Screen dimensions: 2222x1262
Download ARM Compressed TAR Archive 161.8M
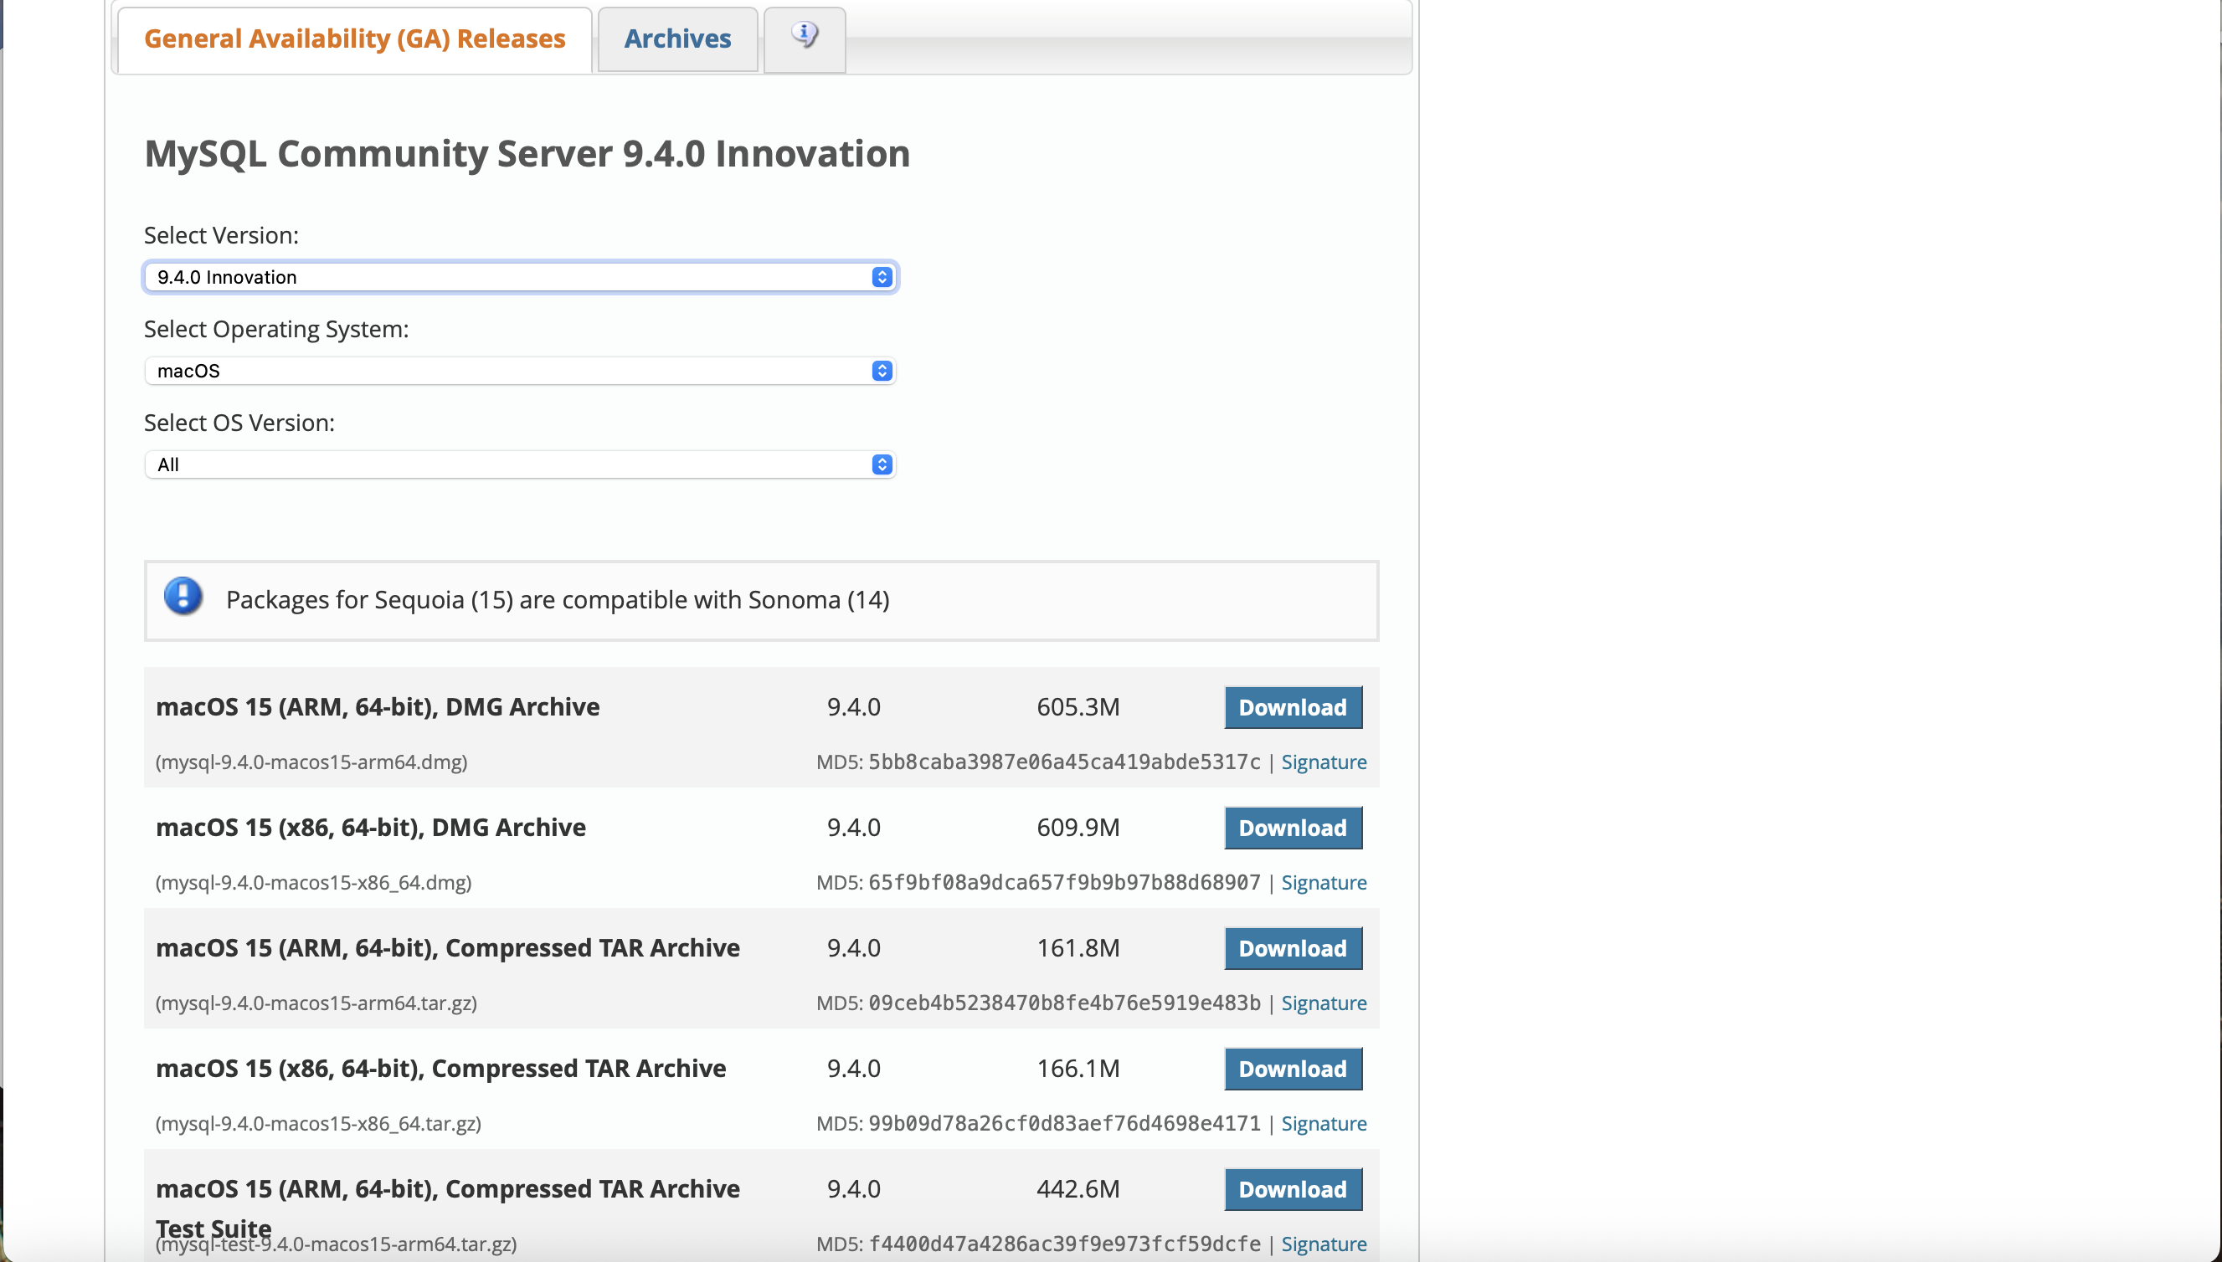pos(1292,948)
